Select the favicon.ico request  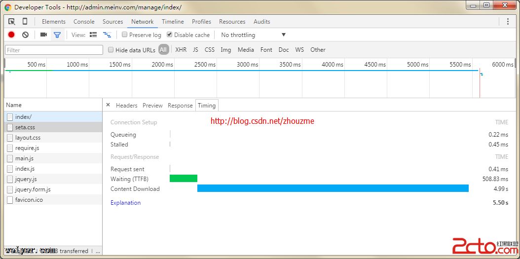click(x=53, y=200)
